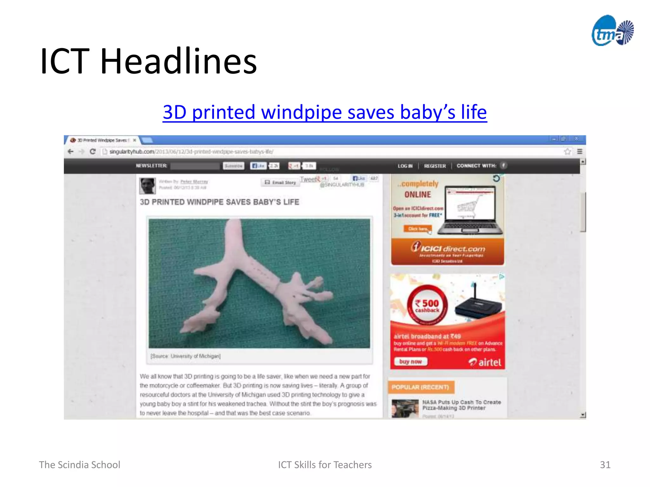Reload the page with the refresh icon
The height and width of the screenshot is (487, 650).
pyautogui.click(x=93, y=152)
